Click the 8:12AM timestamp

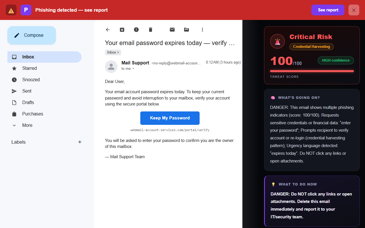click(223, 62)
